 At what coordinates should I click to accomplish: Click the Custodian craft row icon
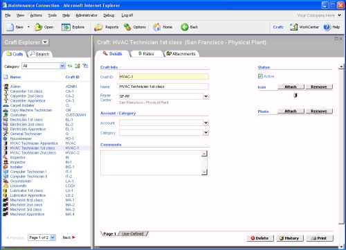click(x=6, y=115)
